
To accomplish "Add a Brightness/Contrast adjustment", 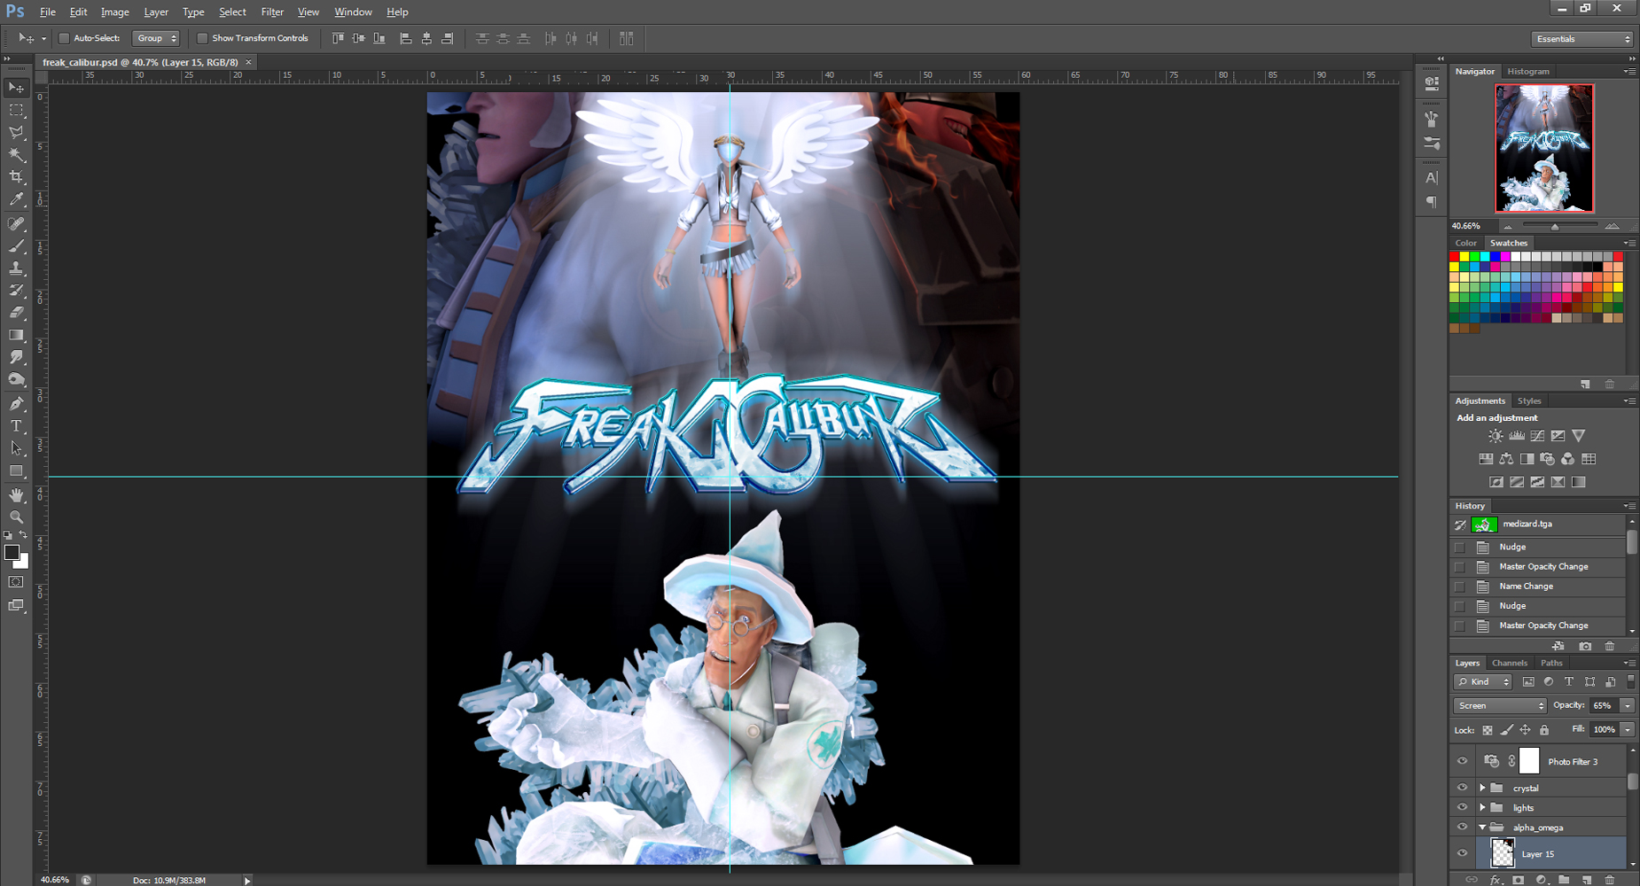I will [x=1496, y=436].
